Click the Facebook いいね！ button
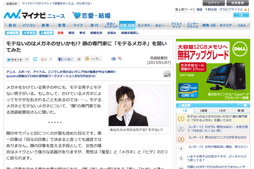254x169 pixels. tap(66, 59)
